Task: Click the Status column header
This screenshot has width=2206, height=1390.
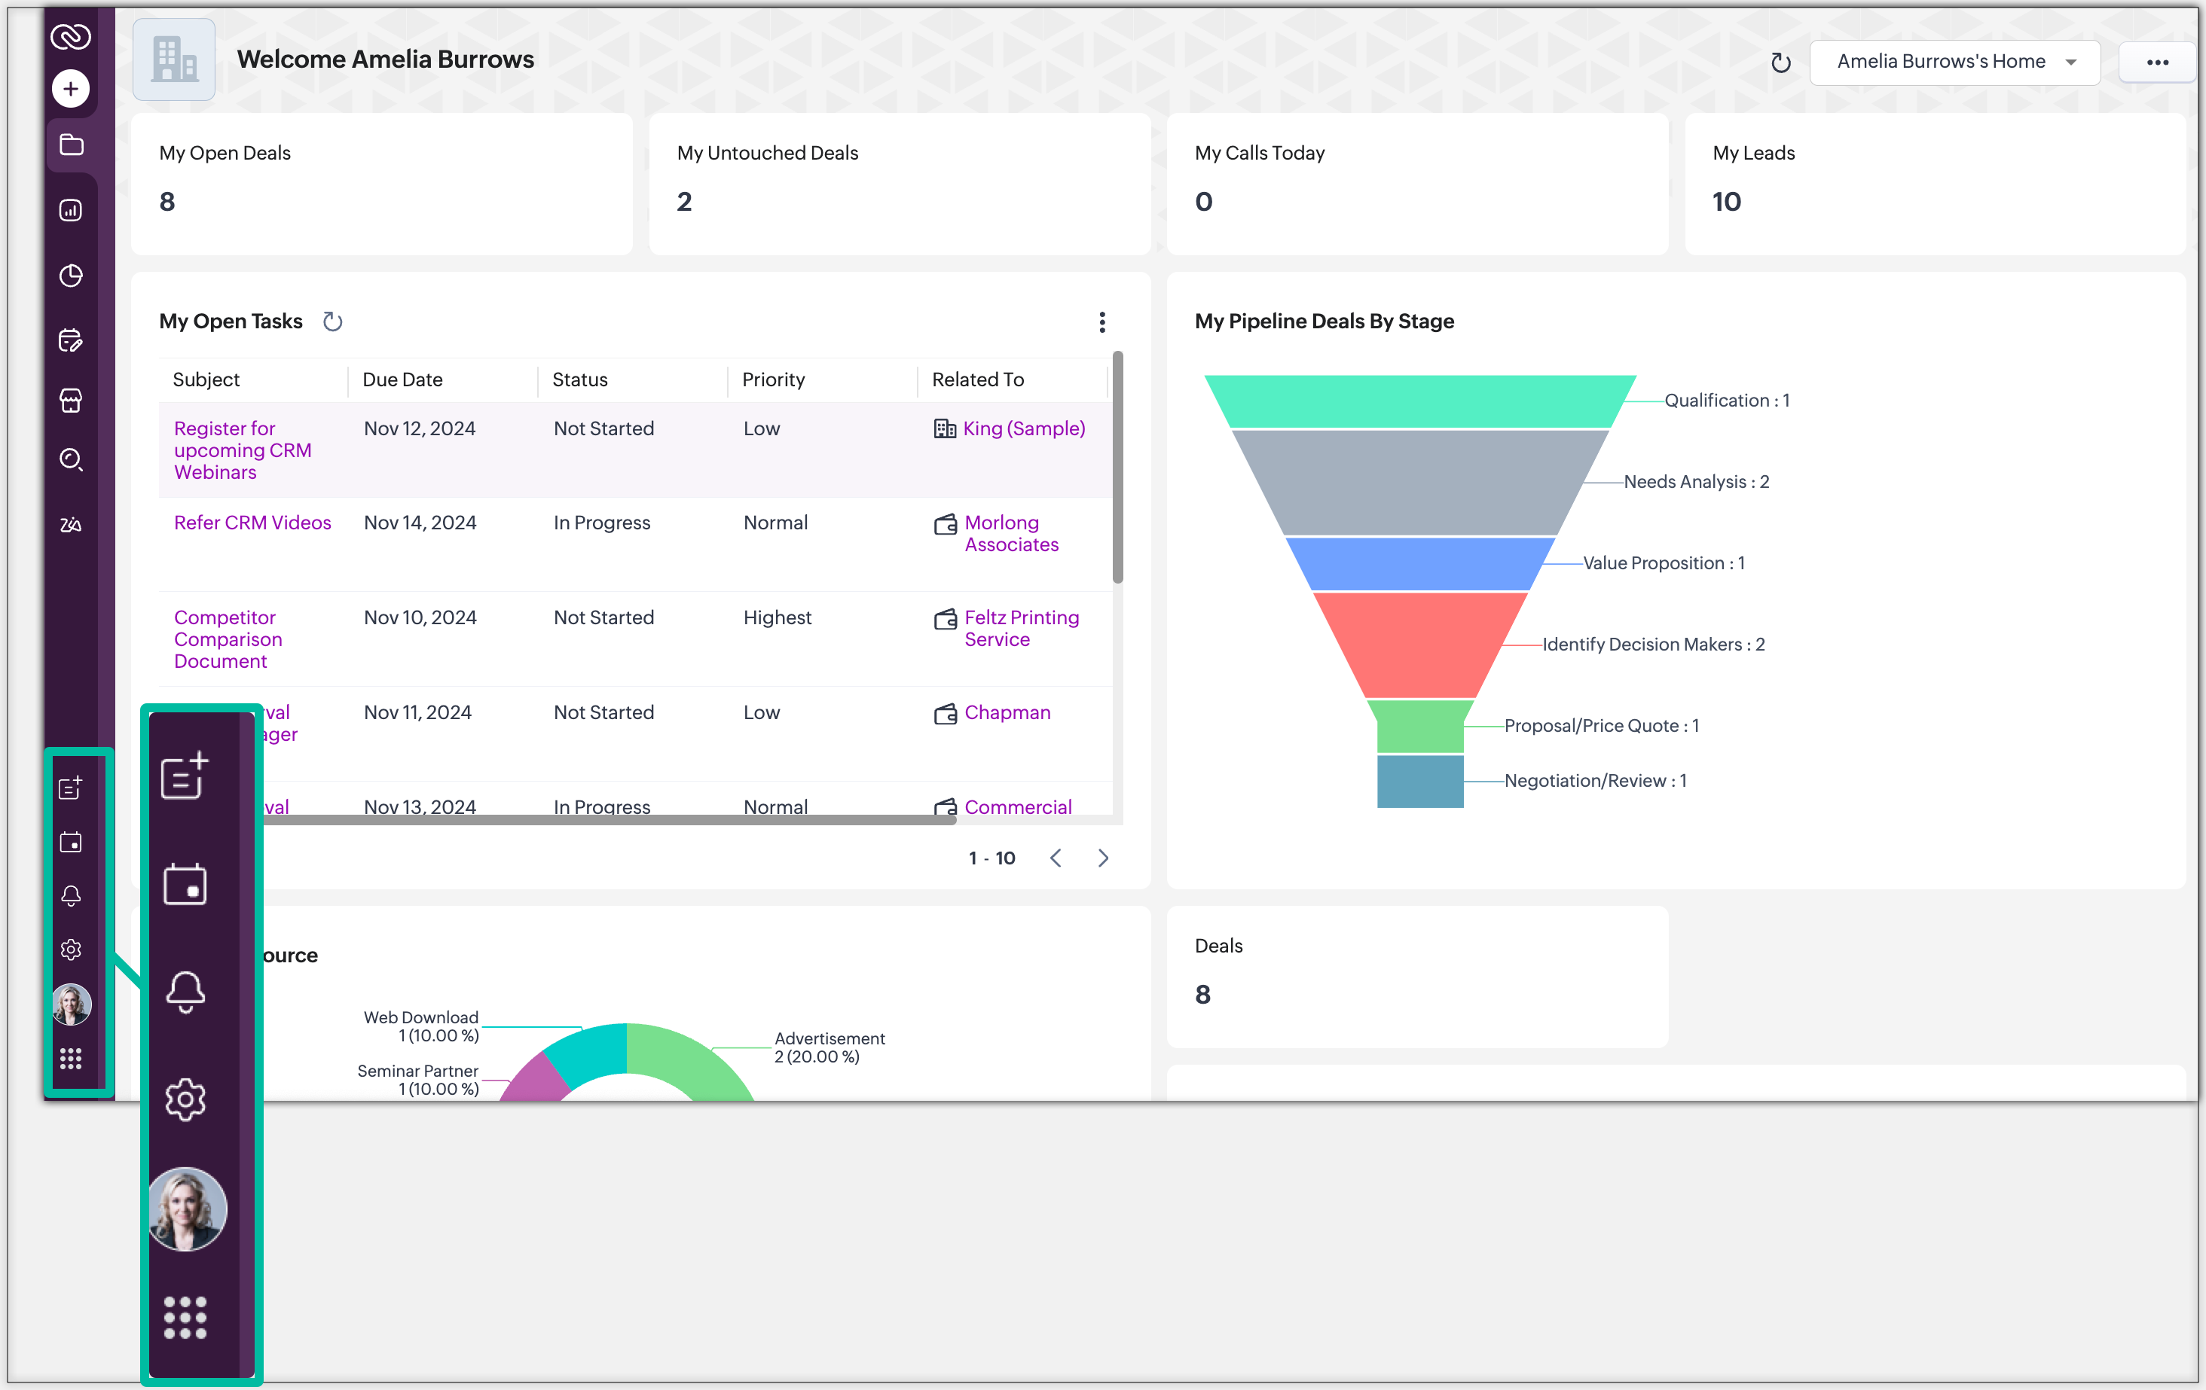Action: 580,379
